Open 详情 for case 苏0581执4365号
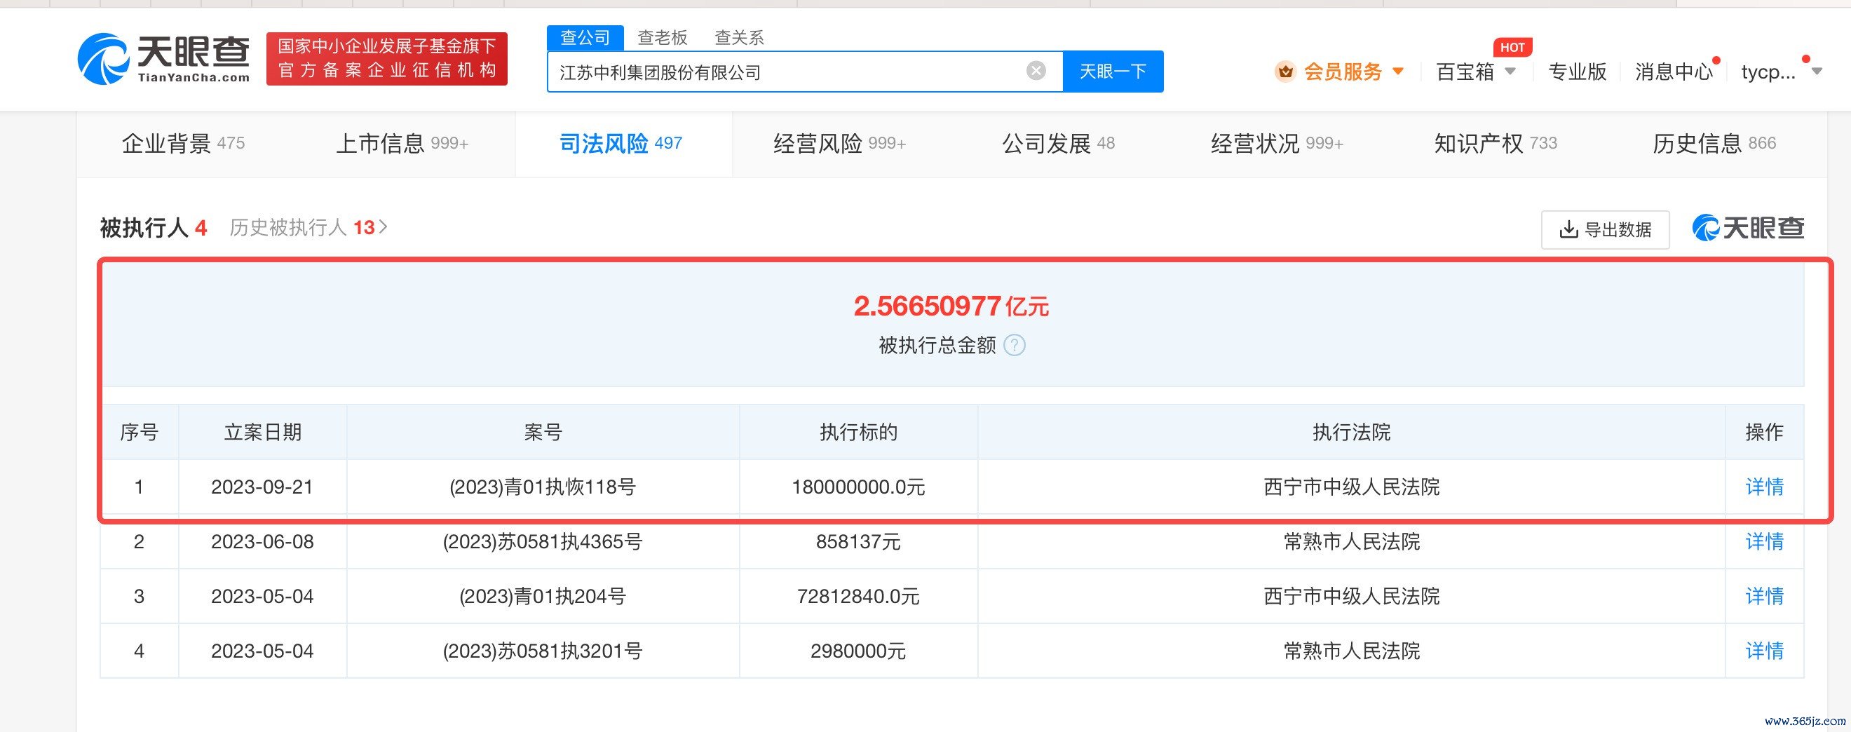1851x732 pixels. point(1764,541)
